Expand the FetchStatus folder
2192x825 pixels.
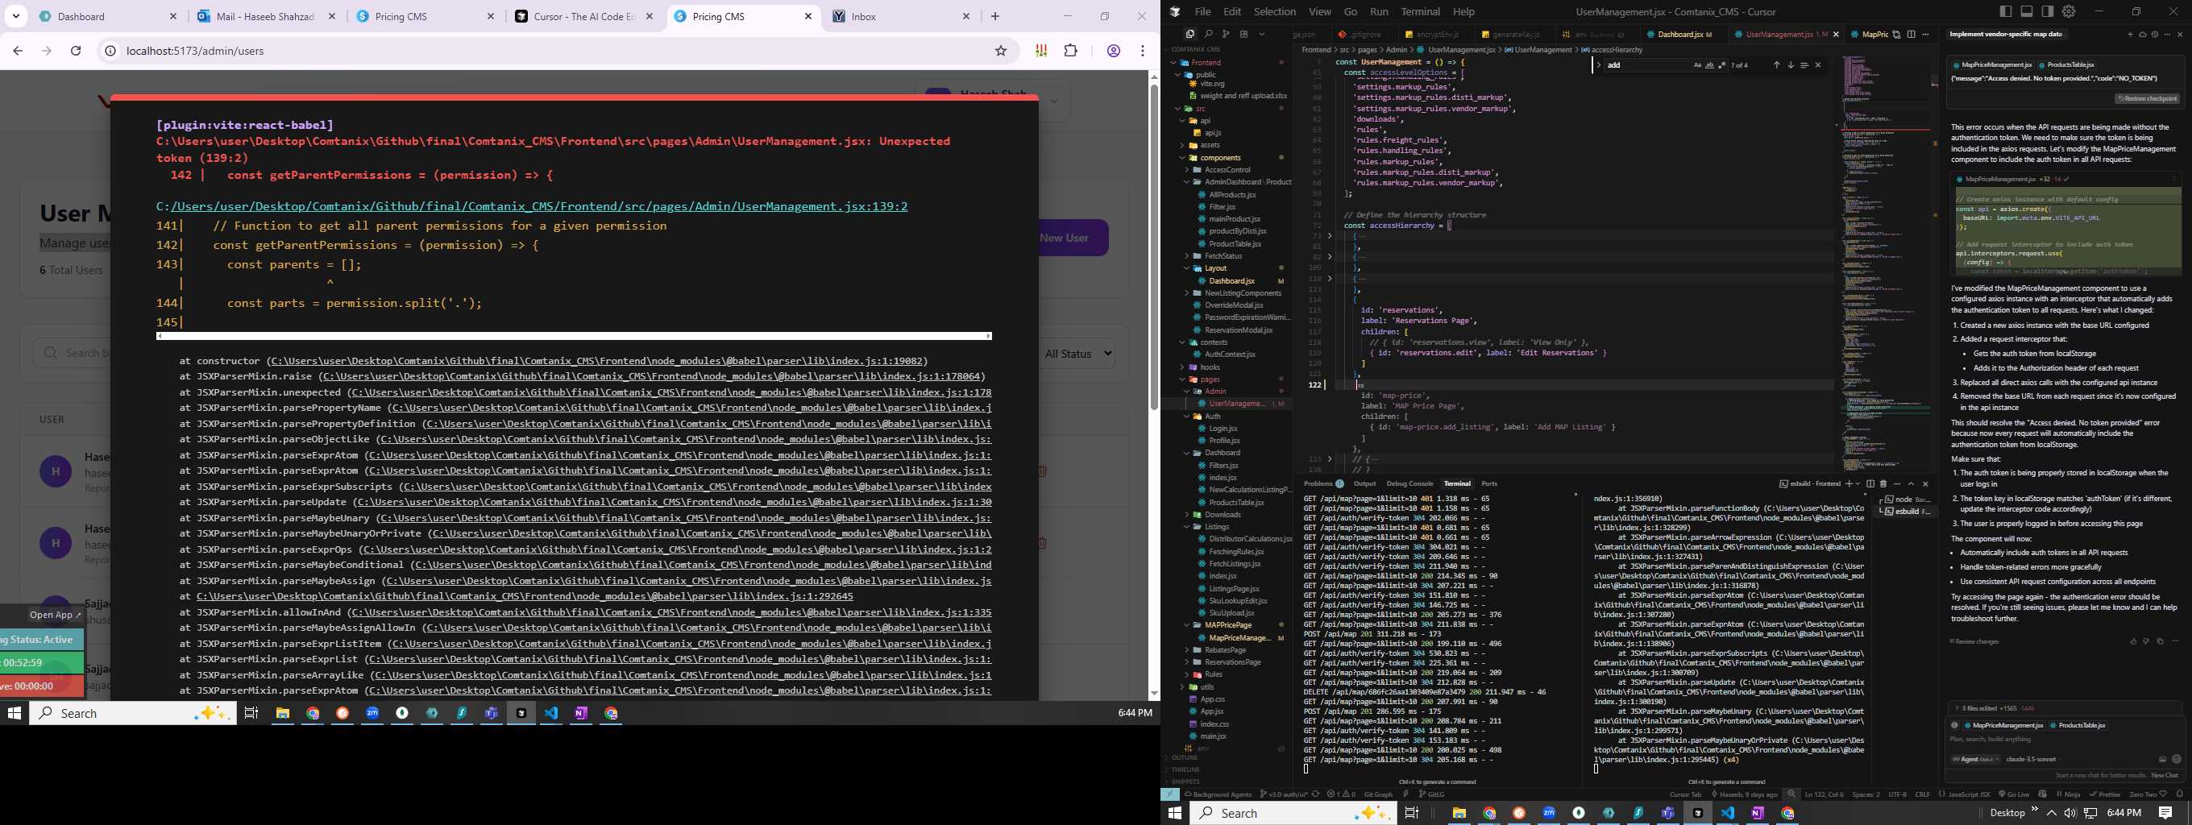coord(1223,256)
